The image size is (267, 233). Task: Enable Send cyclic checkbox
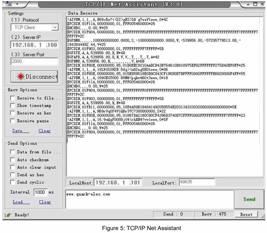point(12,182)
